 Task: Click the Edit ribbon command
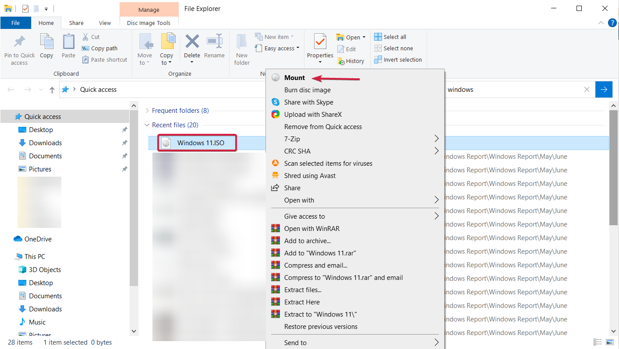(x=347, y=49)
